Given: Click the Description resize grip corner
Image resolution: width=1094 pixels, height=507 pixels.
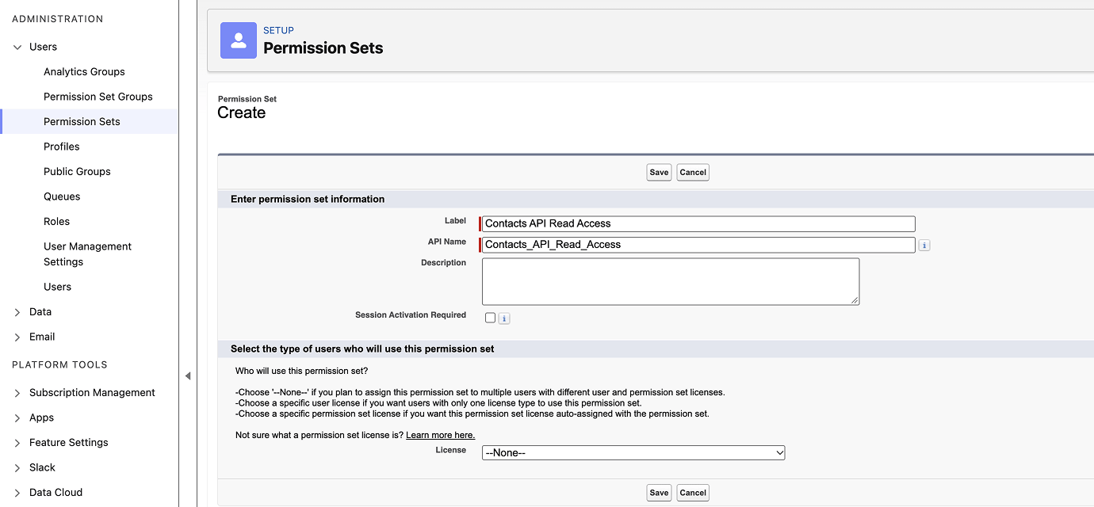Looking at the screenshot, I should tap(855, 300).
